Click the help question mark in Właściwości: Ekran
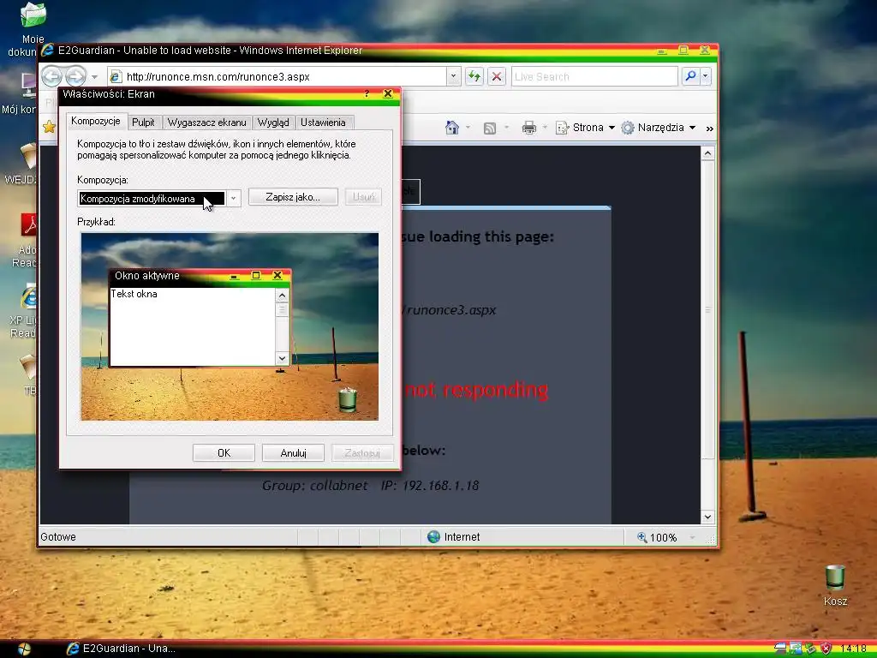This screenshot has height=658, width=877. click(367, 94)
